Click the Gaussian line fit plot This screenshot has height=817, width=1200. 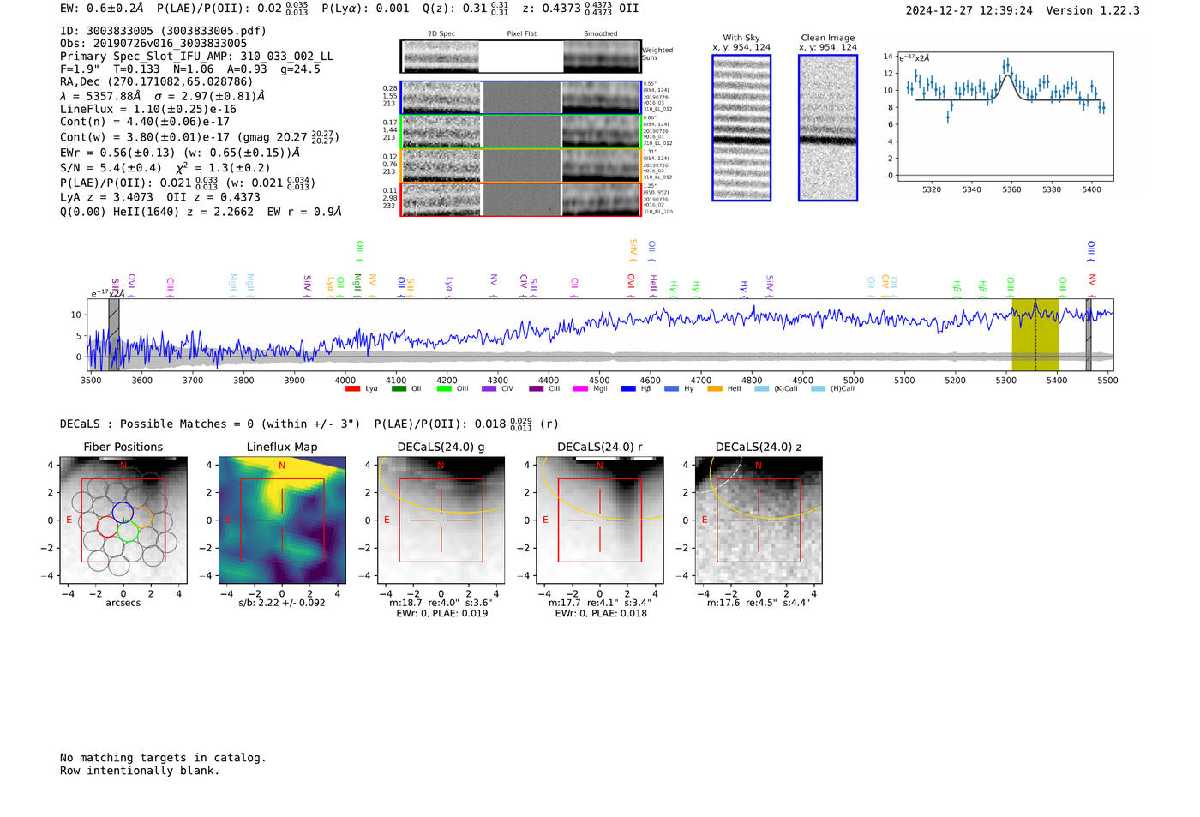[1005, 117]
